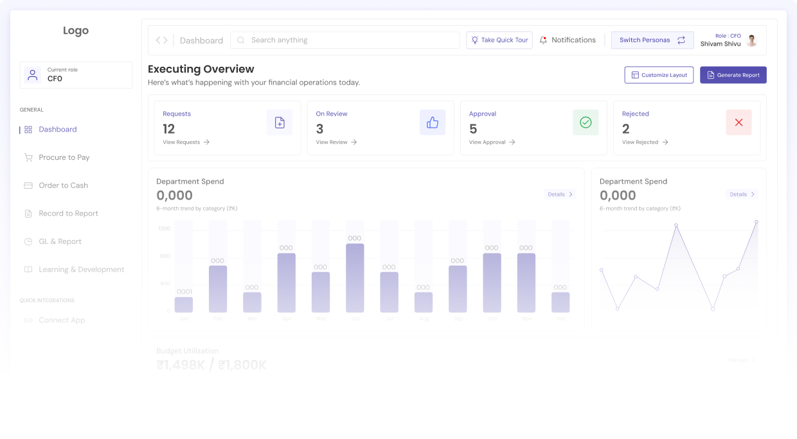This screenshot has width=797, height=439.
Task: Follow the View Review link
Action: [x=336, y=142]
